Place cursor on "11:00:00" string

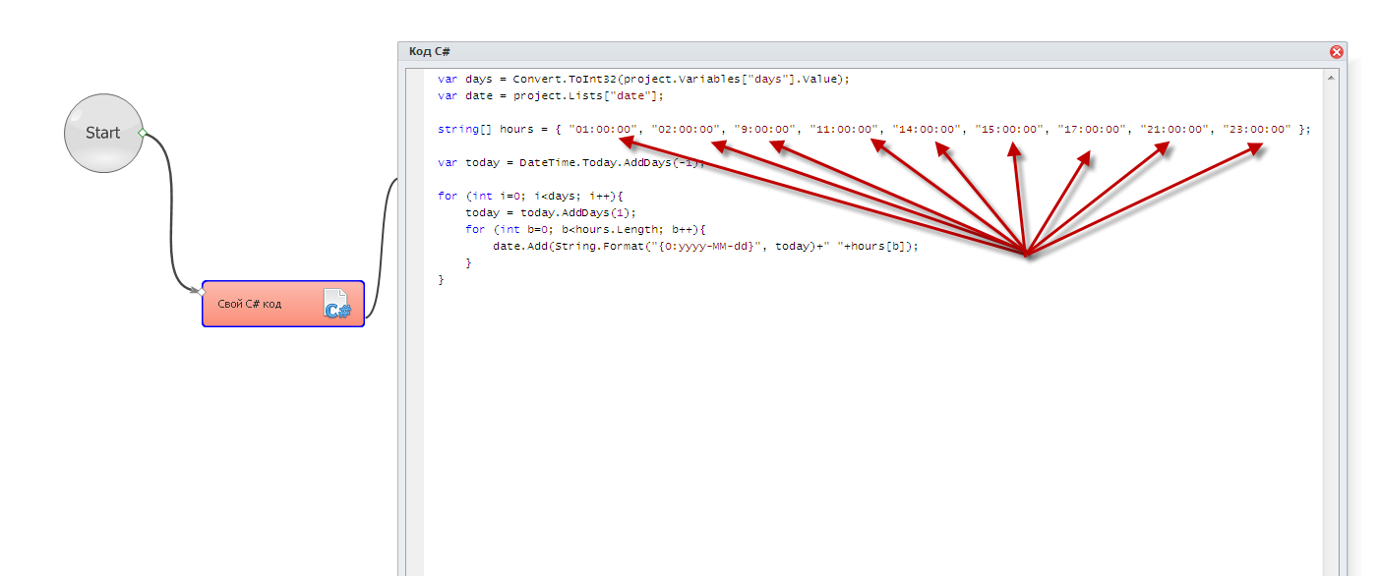(844, 129)
